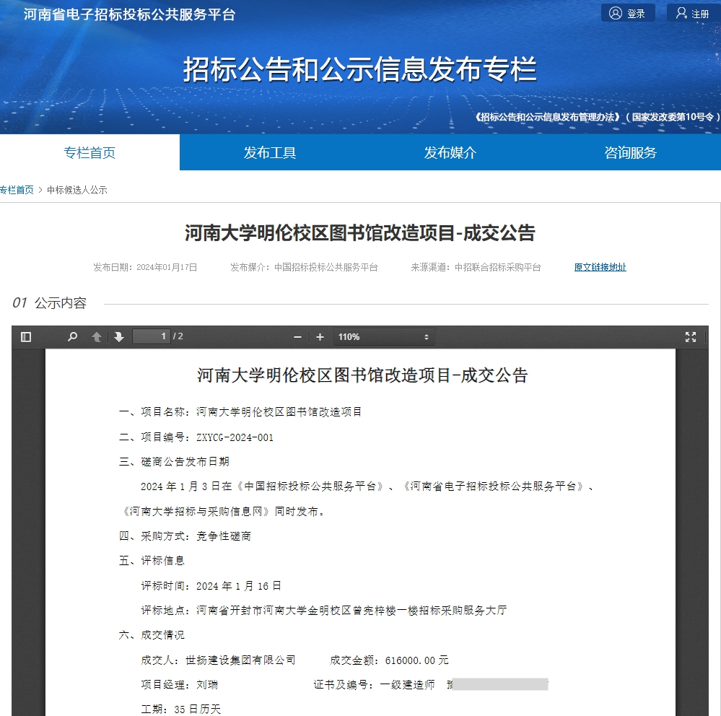Click the 专栏首页 breadcrumb link
The image size is (721, 716).
coord(17,189)
